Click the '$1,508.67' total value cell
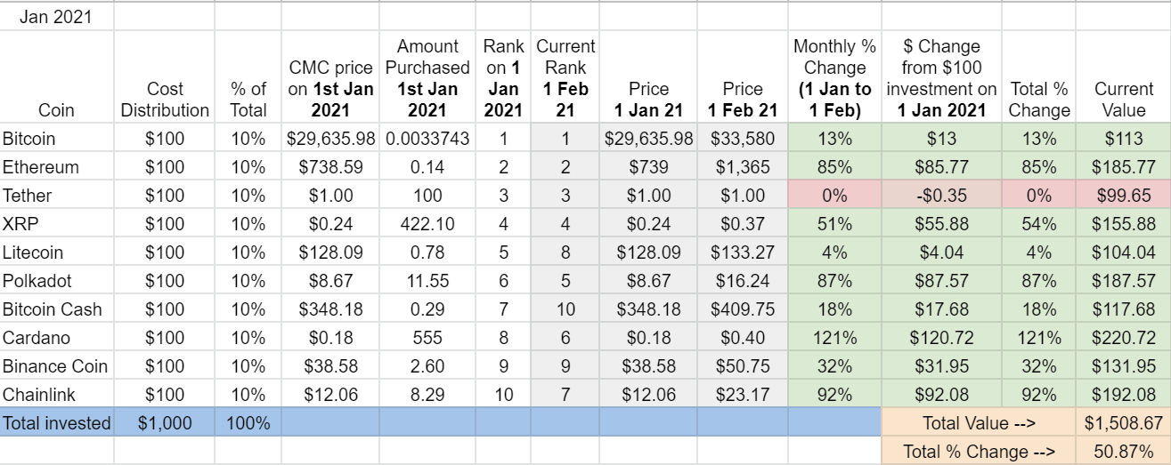Viewport: 1171px width, 465px height. [x=1123, y=422]
